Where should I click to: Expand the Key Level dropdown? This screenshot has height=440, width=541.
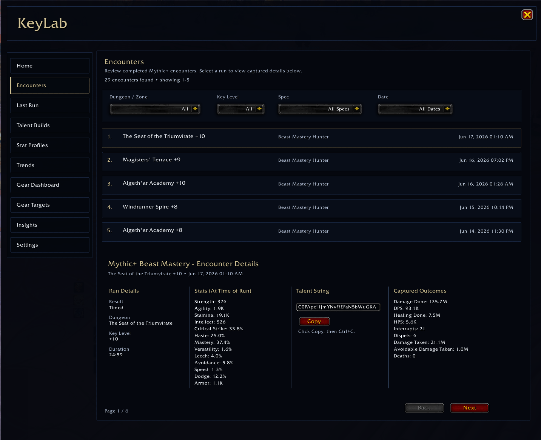240,109
